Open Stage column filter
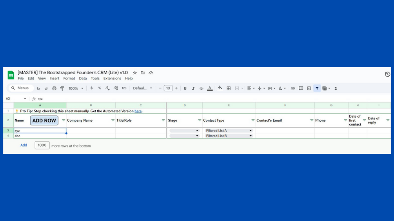This screenshot has height=221, width=394. [x=200, y=120]
